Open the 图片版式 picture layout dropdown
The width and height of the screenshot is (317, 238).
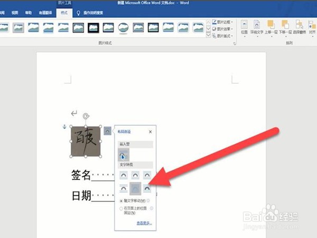222,36
